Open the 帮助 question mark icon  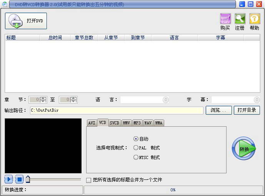(255, 19)
